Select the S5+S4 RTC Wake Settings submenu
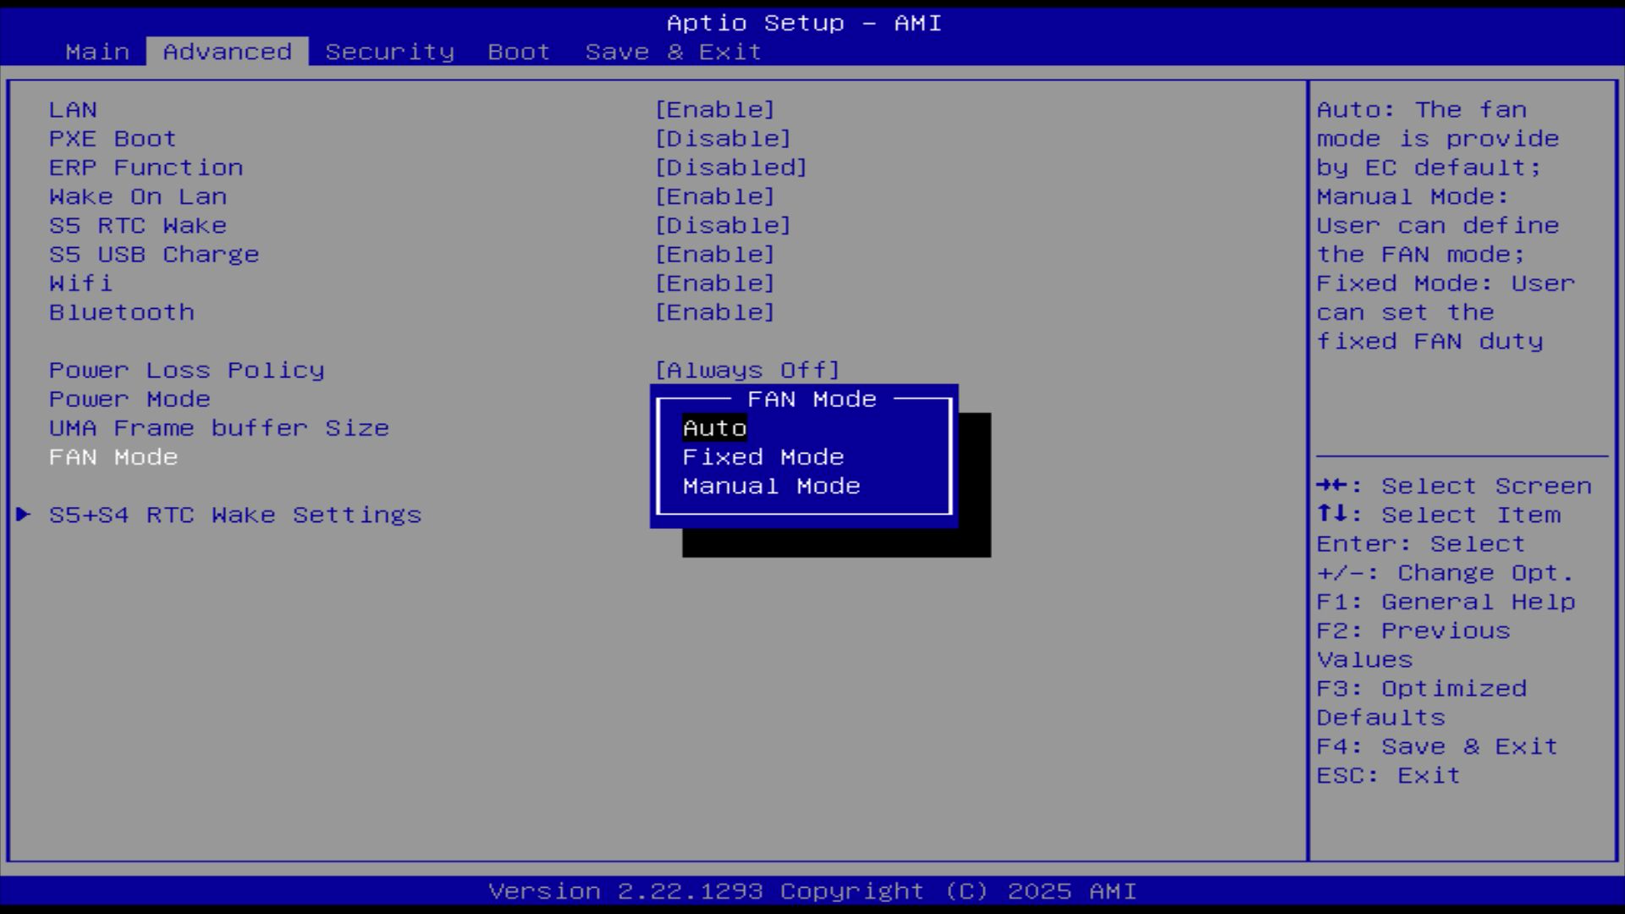1625x914 pixels. pos(234,515)
